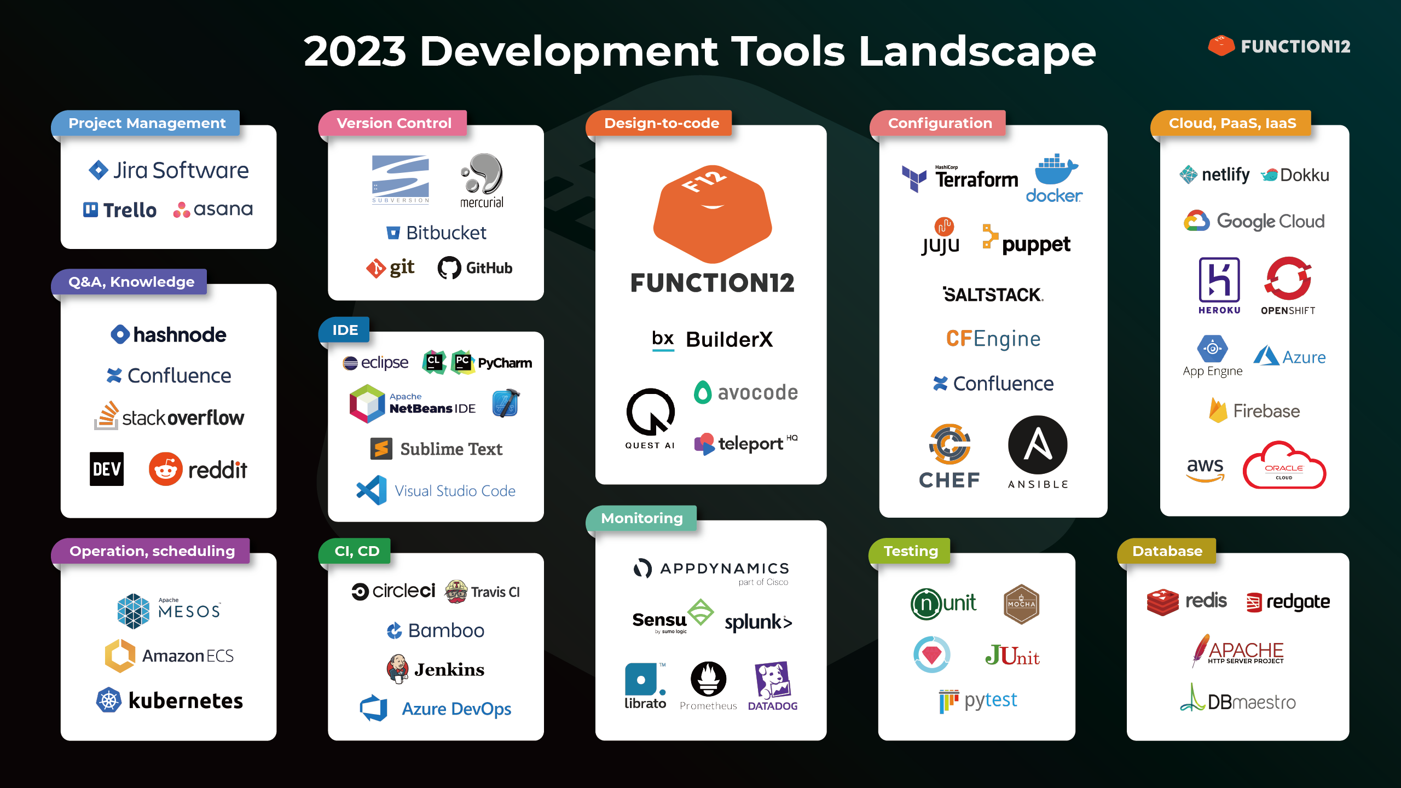Select the Kubernetes helm icon
This screenshot has height=788, width=1401.
(109, 700)
